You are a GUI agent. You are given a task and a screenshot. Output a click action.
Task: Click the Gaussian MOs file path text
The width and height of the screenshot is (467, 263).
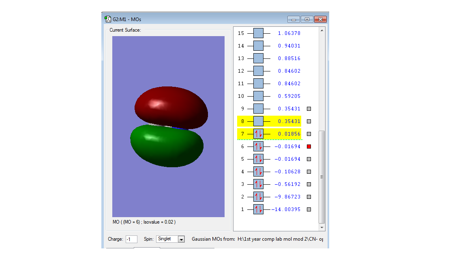[280, 239]
